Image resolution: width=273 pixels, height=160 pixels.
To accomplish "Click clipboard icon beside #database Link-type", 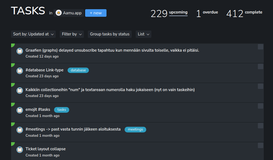I will tap(20, 71).
